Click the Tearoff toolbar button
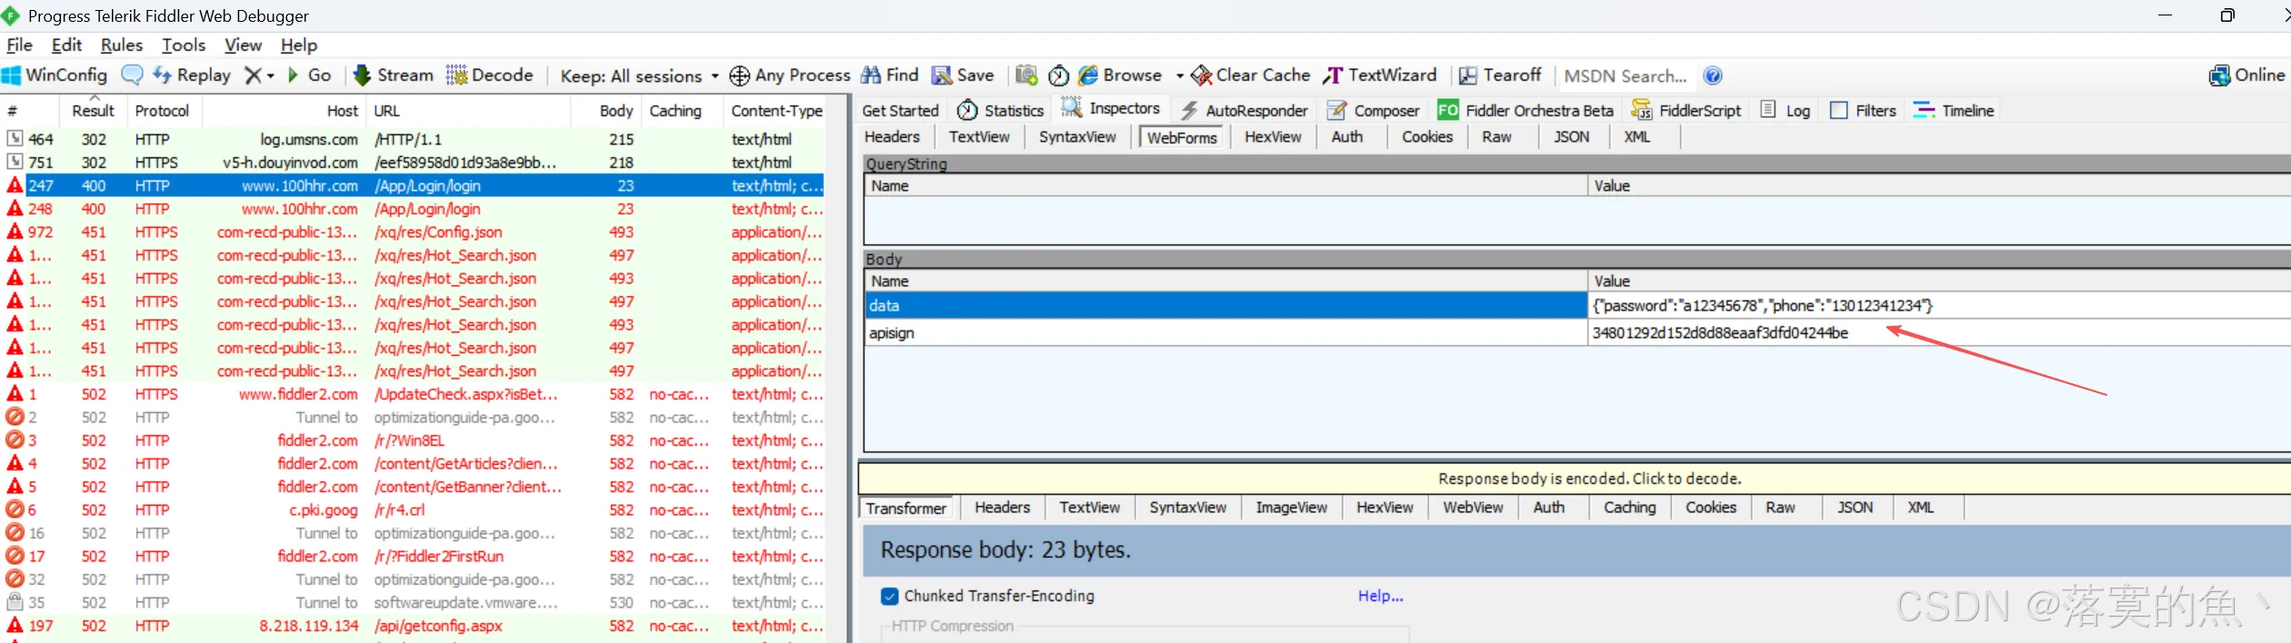Screen dimensions: 2291x643 coord(1500,75)
